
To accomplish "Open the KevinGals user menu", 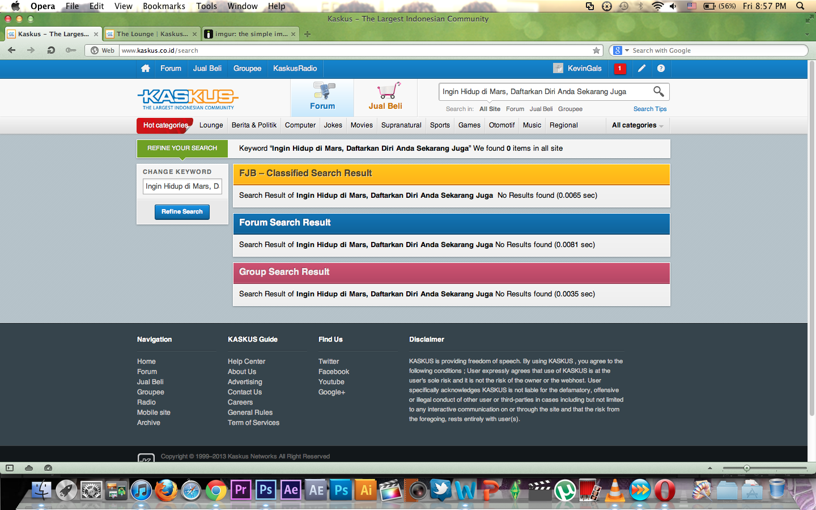I will click(x=577, y=69).
